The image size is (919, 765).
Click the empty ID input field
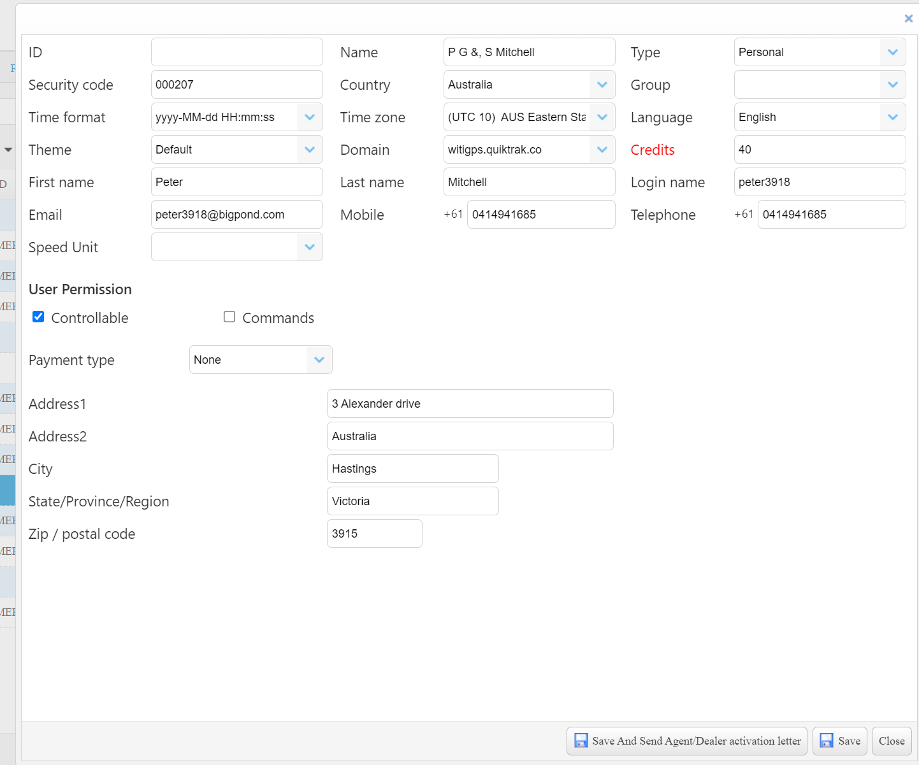236,52
